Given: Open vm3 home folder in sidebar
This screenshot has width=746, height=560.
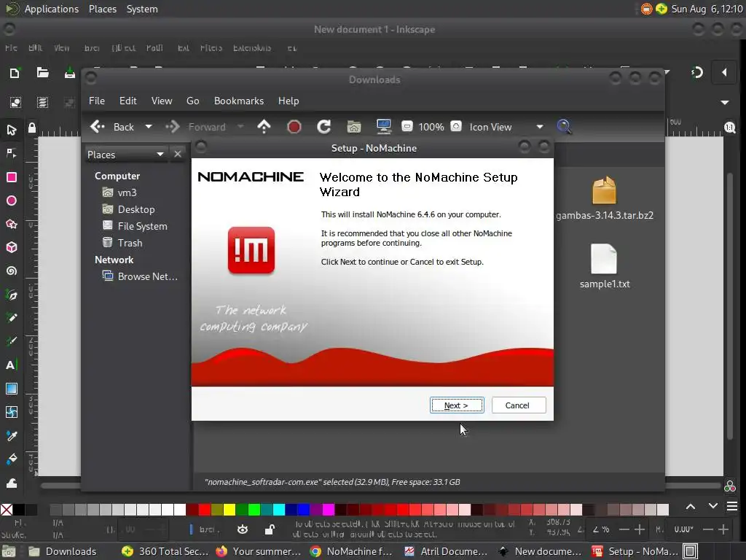Looking at the screenshot, I should (x=120, y=192).
